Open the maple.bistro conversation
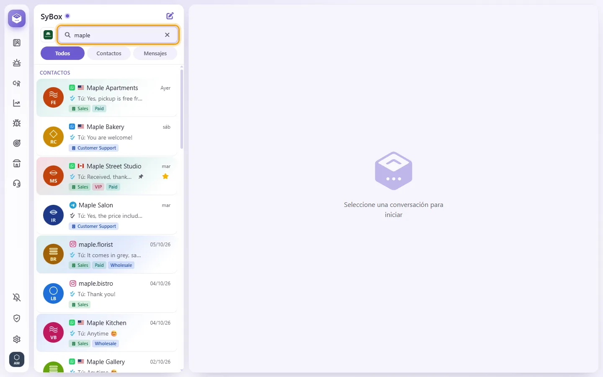 [107, 293]
